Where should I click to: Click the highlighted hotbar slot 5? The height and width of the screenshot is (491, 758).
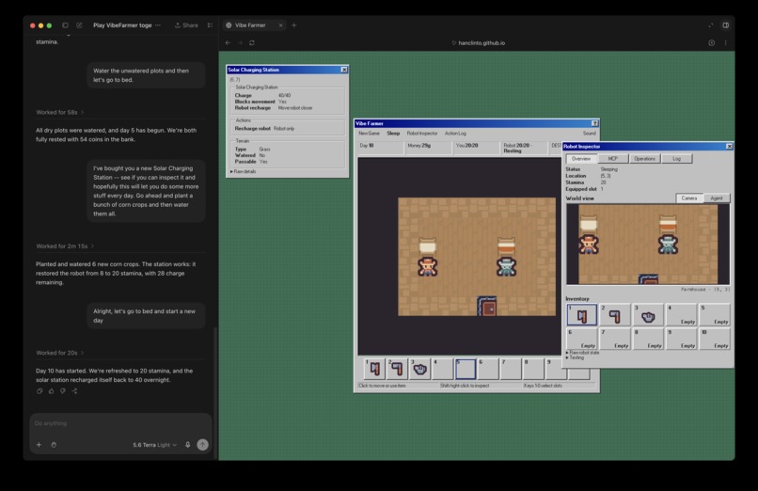(x=465, y=370)
